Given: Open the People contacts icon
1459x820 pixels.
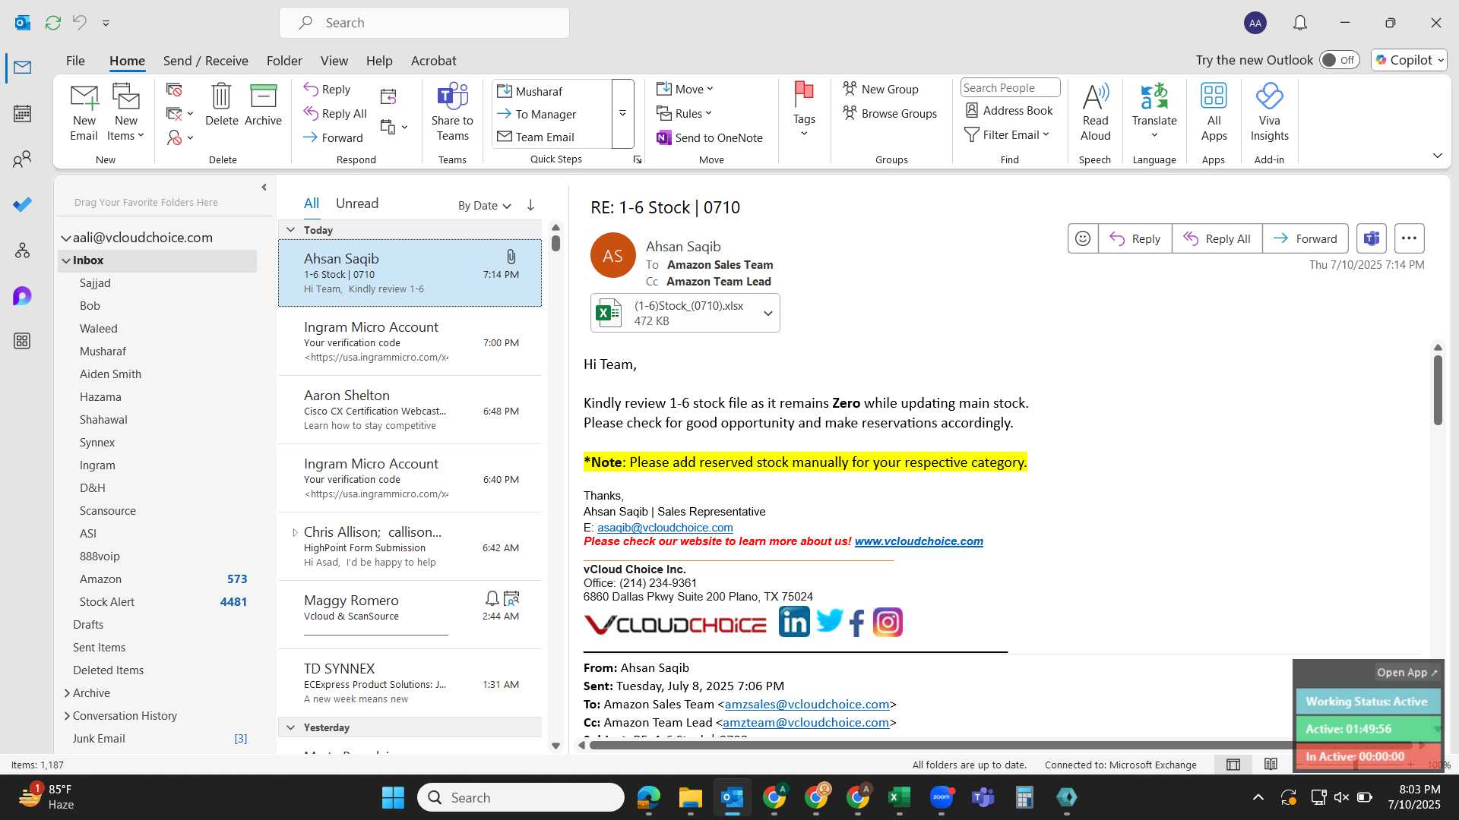Looking at the screenshot, I should [22, 159].
